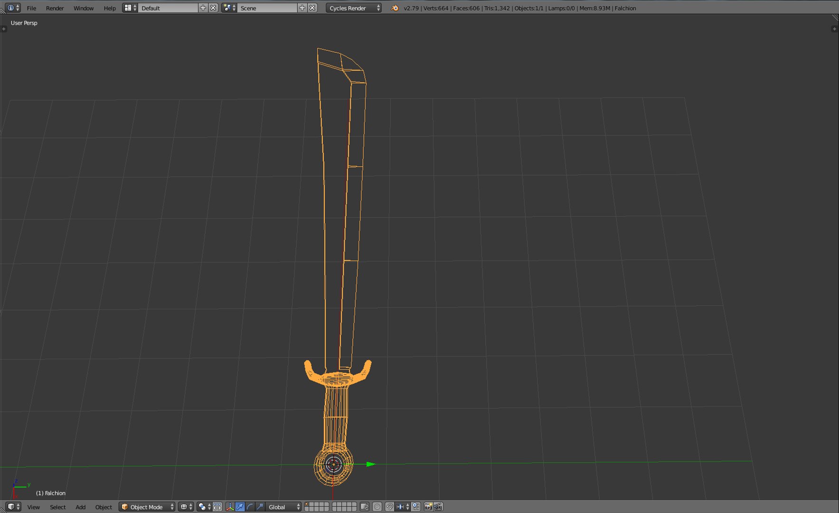
Task: Select the translate manipulator arrow icon
Action: [240, 507]
